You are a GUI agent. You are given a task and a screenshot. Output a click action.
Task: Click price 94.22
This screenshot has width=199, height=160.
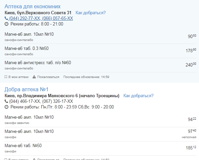192,119
